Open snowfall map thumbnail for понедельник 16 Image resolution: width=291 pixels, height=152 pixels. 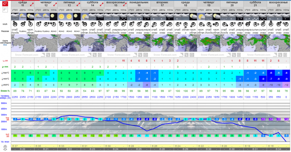click(x=139, y=43)
